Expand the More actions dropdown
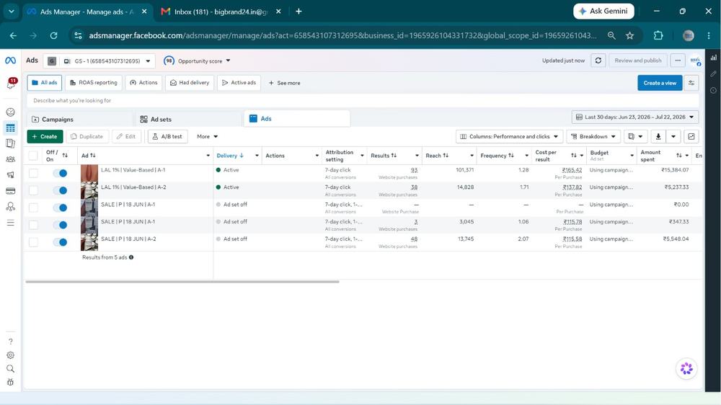 207,136
